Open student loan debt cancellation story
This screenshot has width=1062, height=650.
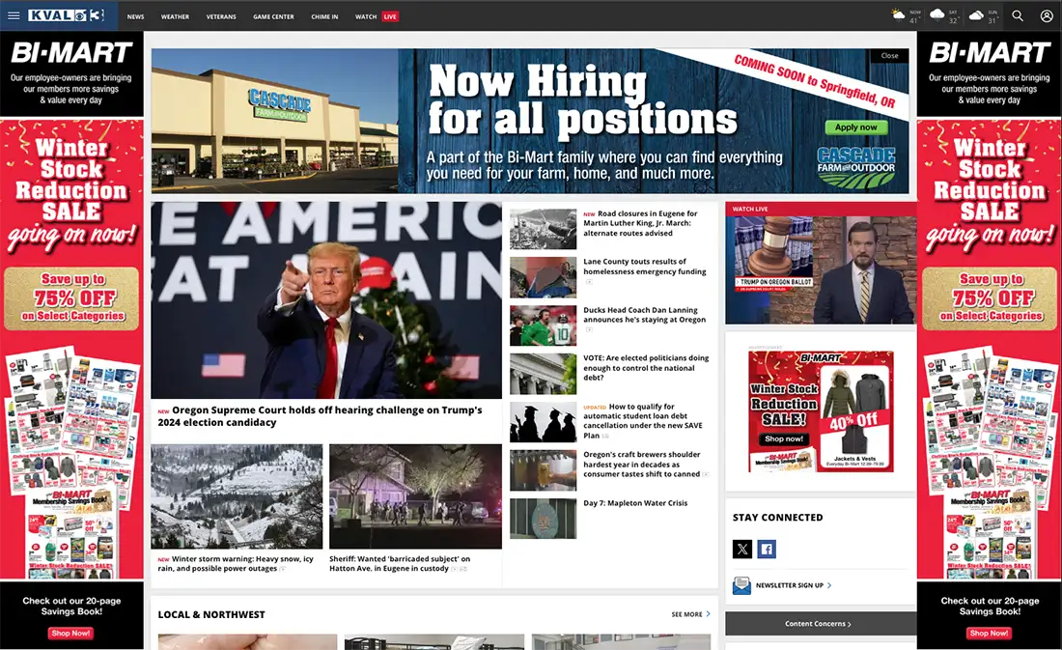pos(643,421)
